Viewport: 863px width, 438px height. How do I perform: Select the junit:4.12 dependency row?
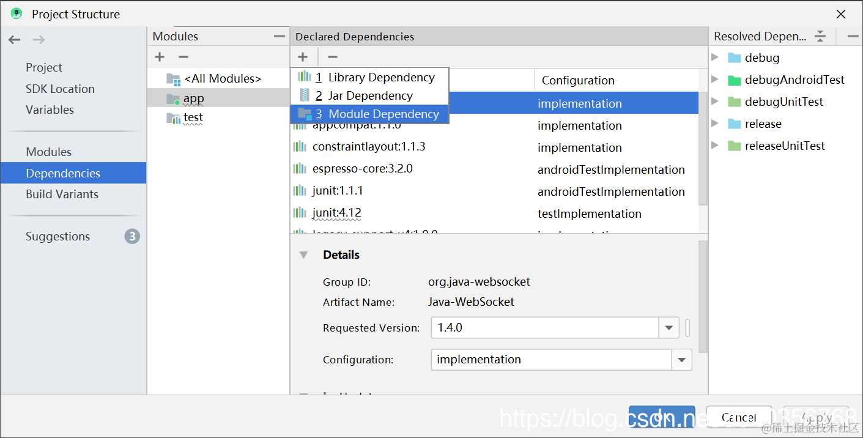(494, 213)
